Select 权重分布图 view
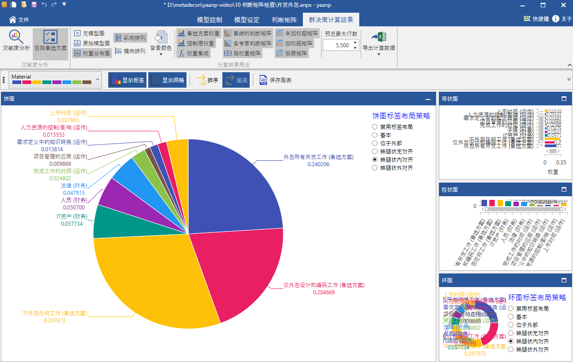The image size is (573, 362). pos(92,53)
